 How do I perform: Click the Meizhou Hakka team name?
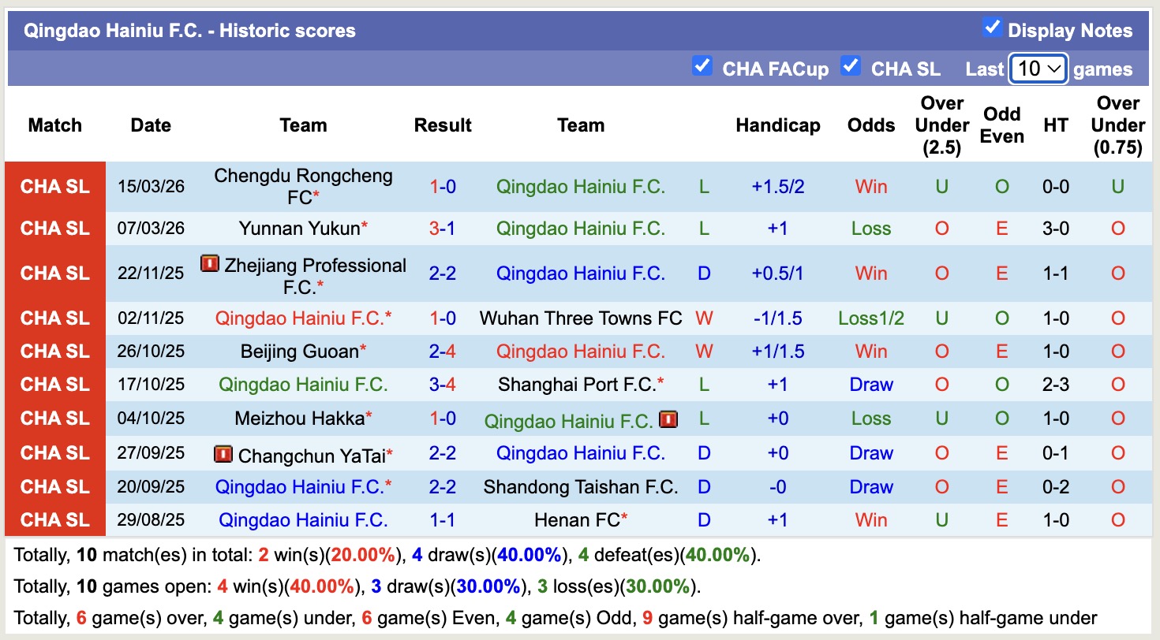coord(299,419)
